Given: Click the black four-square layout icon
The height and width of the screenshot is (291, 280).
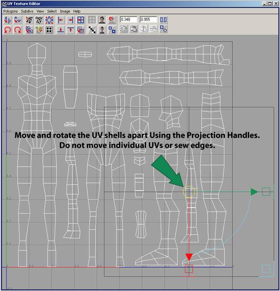Looking at the screenshot, I should pos(49,30).
